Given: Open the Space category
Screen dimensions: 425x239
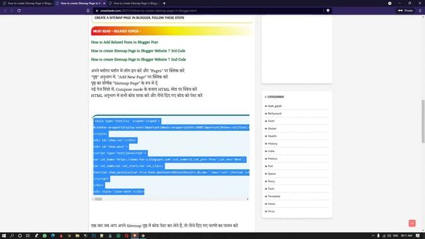Looking at the screenshot, I should (272, 174).
